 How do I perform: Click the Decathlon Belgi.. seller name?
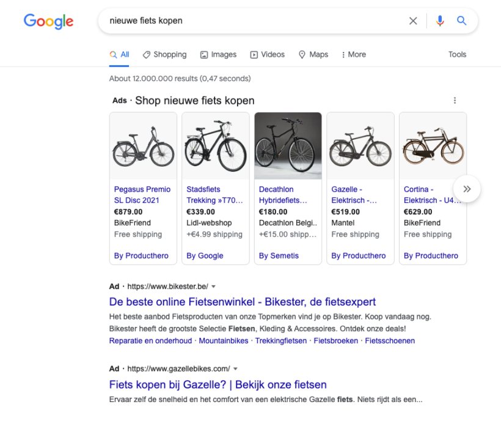pos(288,223)
